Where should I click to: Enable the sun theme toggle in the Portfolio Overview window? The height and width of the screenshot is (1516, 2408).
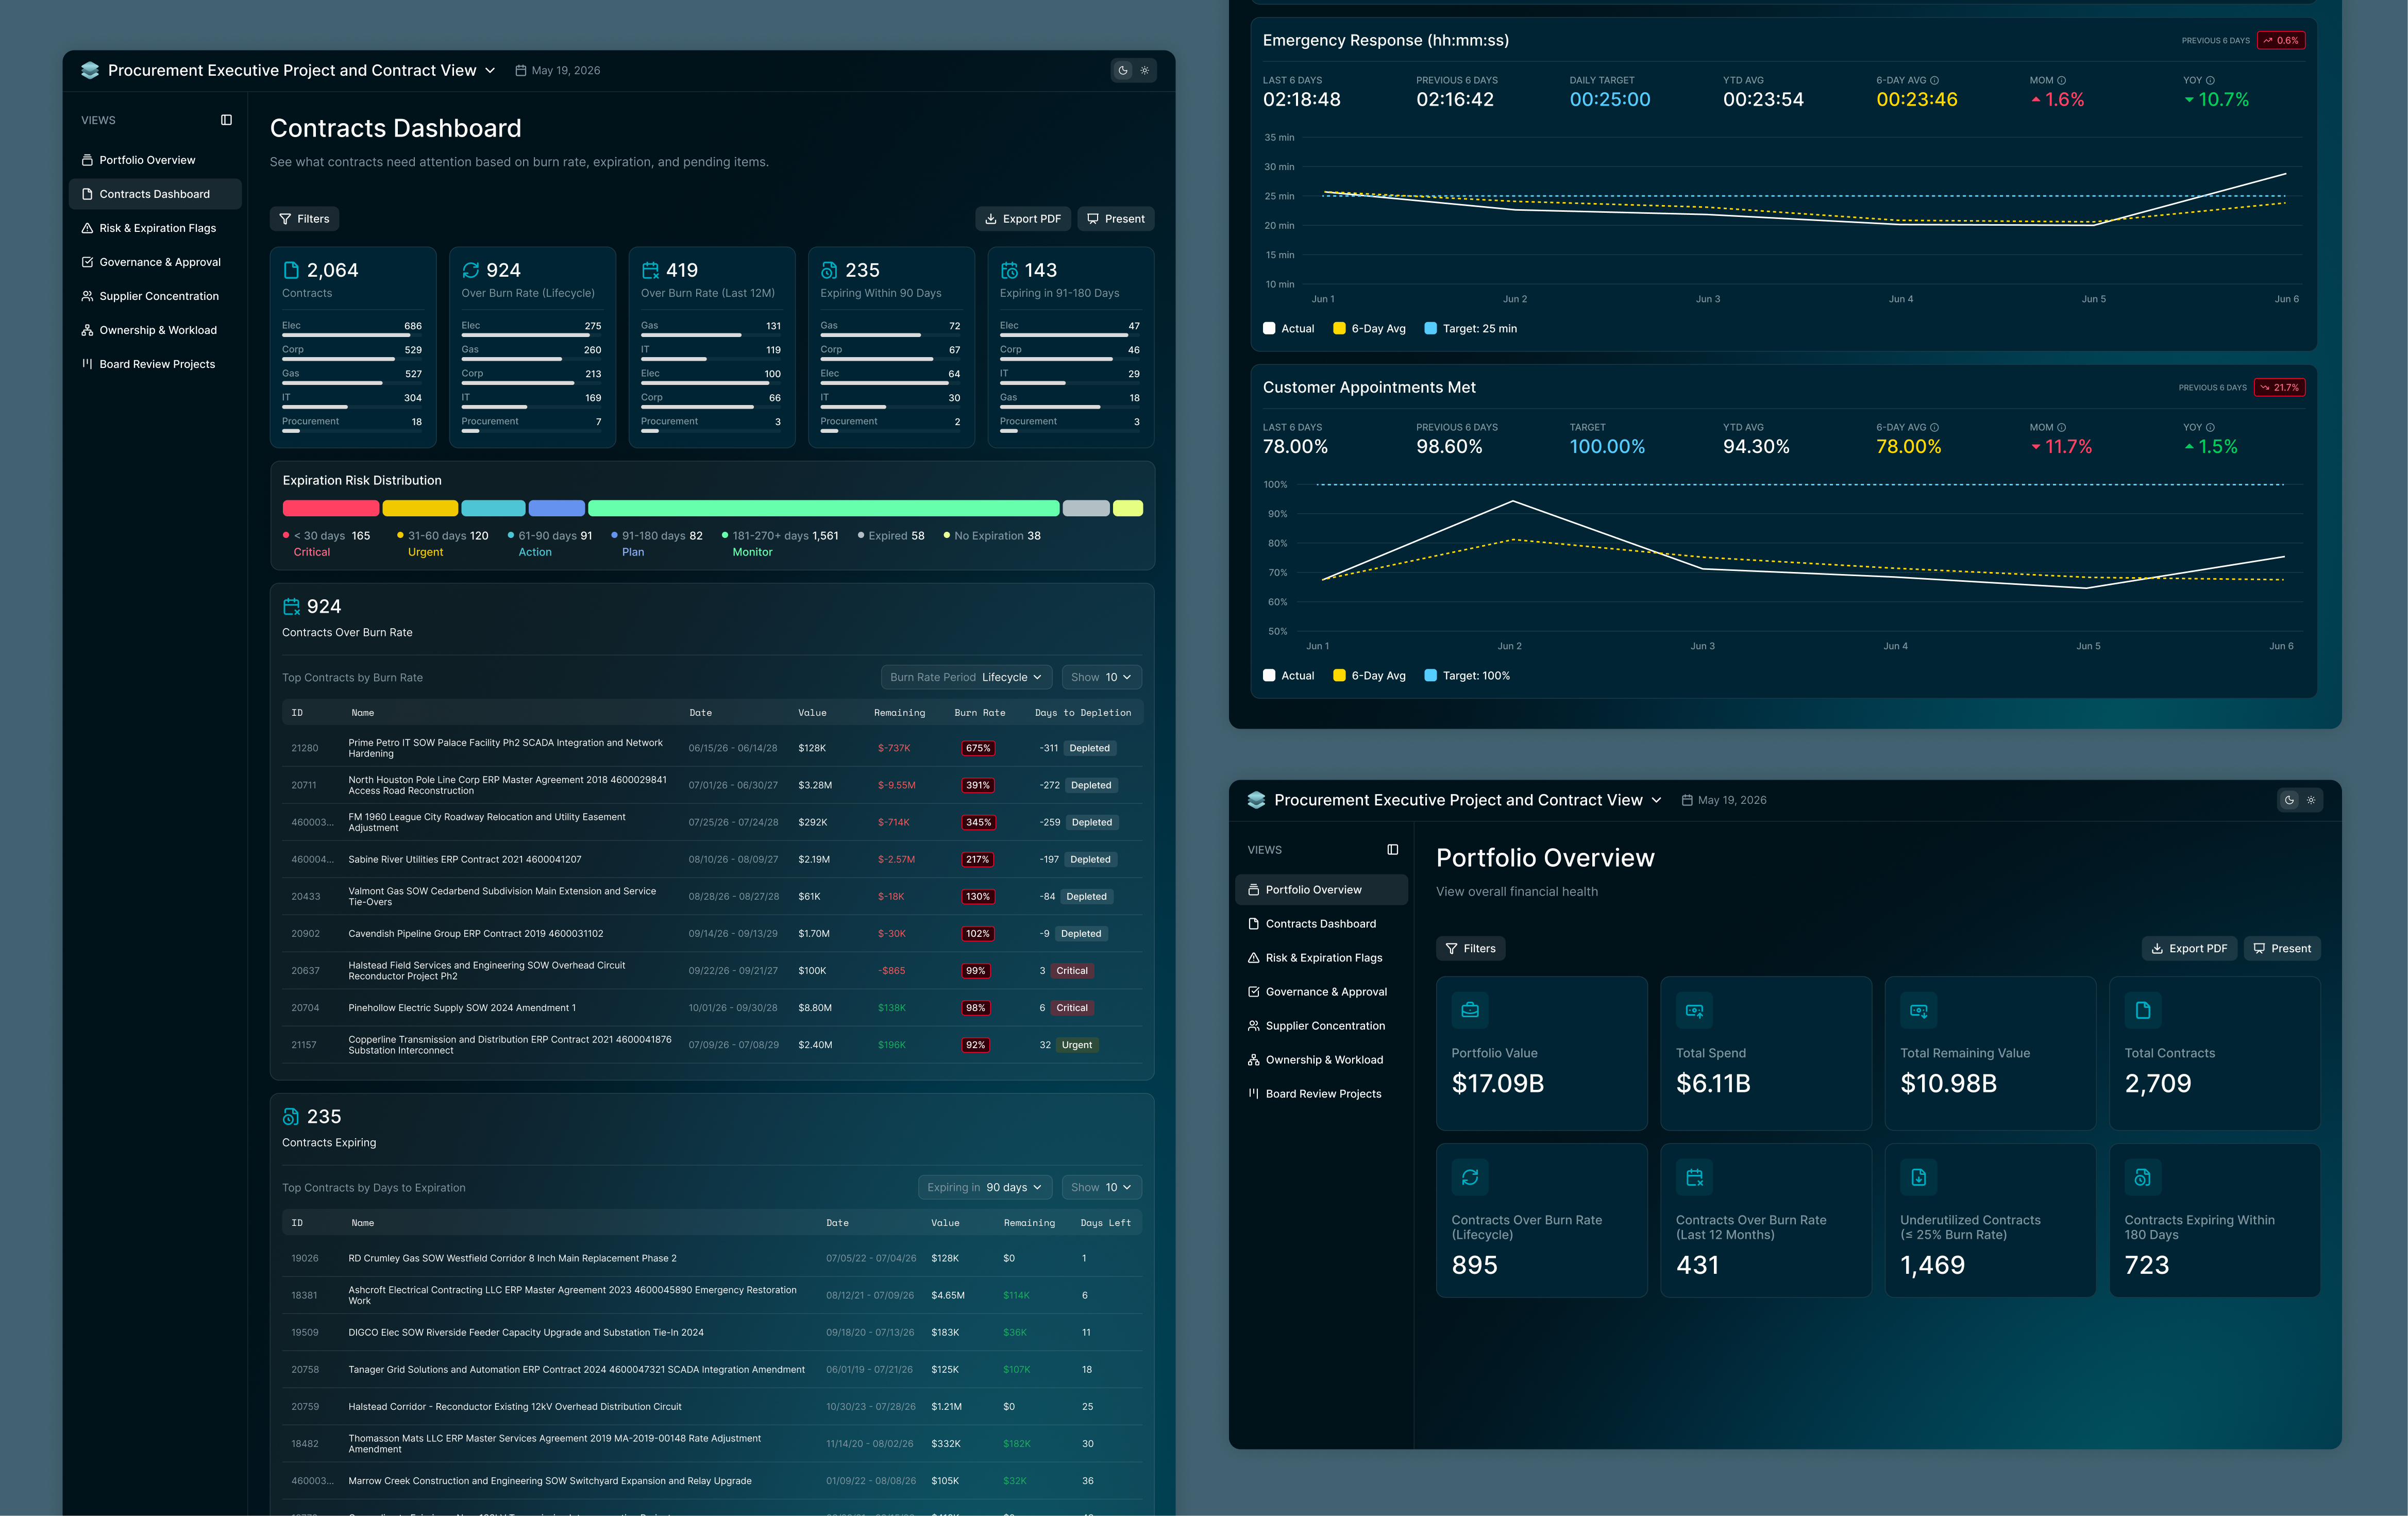pyautogui.click(x=2311, y=800)
